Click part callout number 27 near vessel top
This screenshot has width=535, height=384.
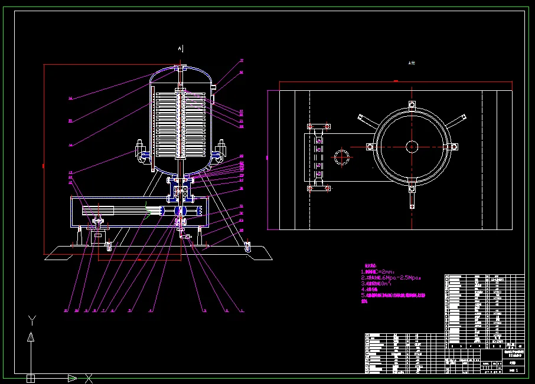point(241,61)
